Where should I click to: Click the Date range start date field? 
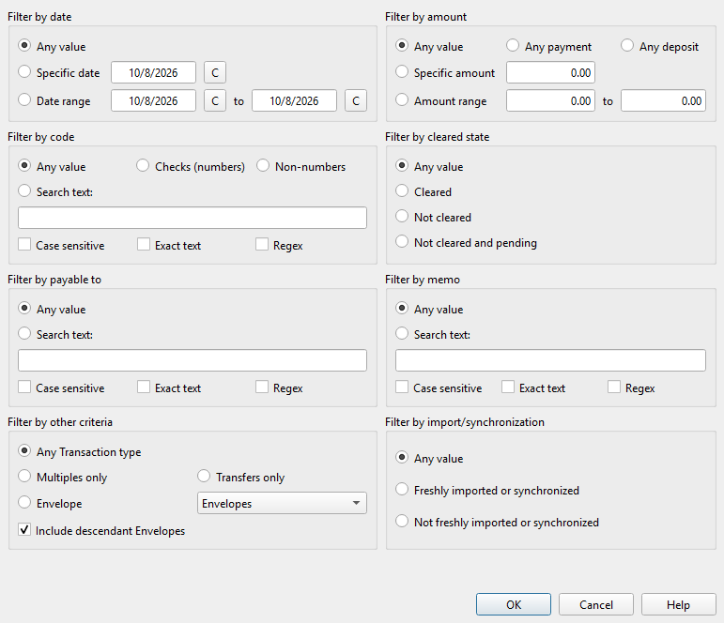pos(153,100)
